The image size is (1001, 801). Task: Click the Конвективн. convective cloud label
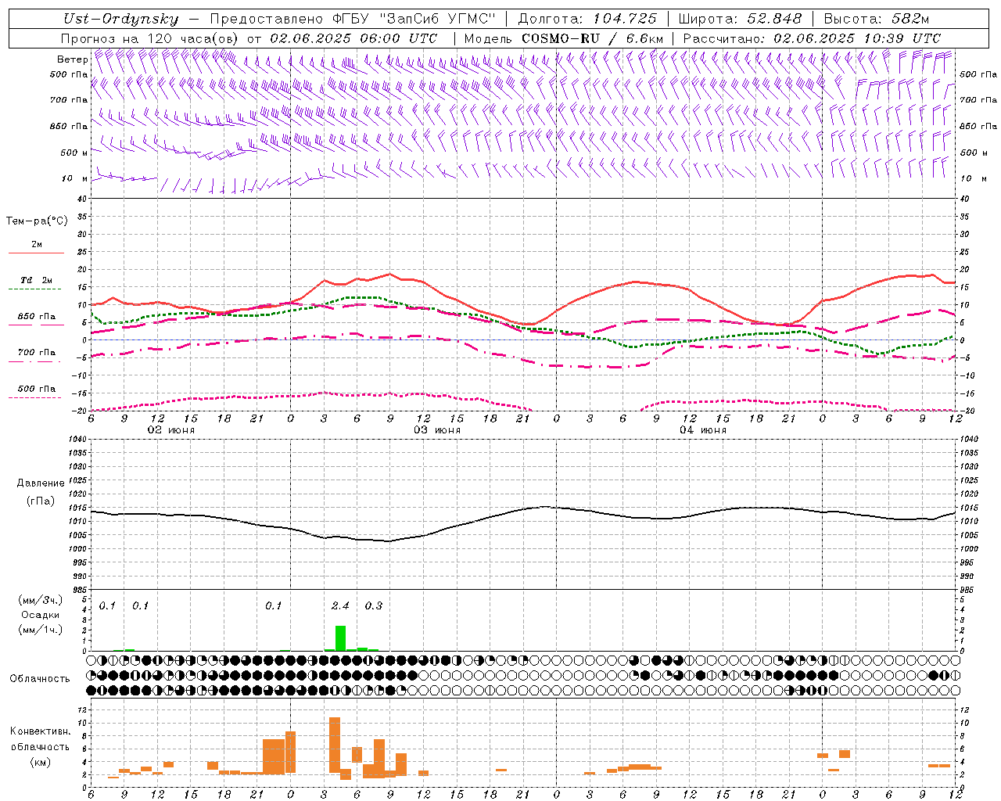(x=40, y=731)
